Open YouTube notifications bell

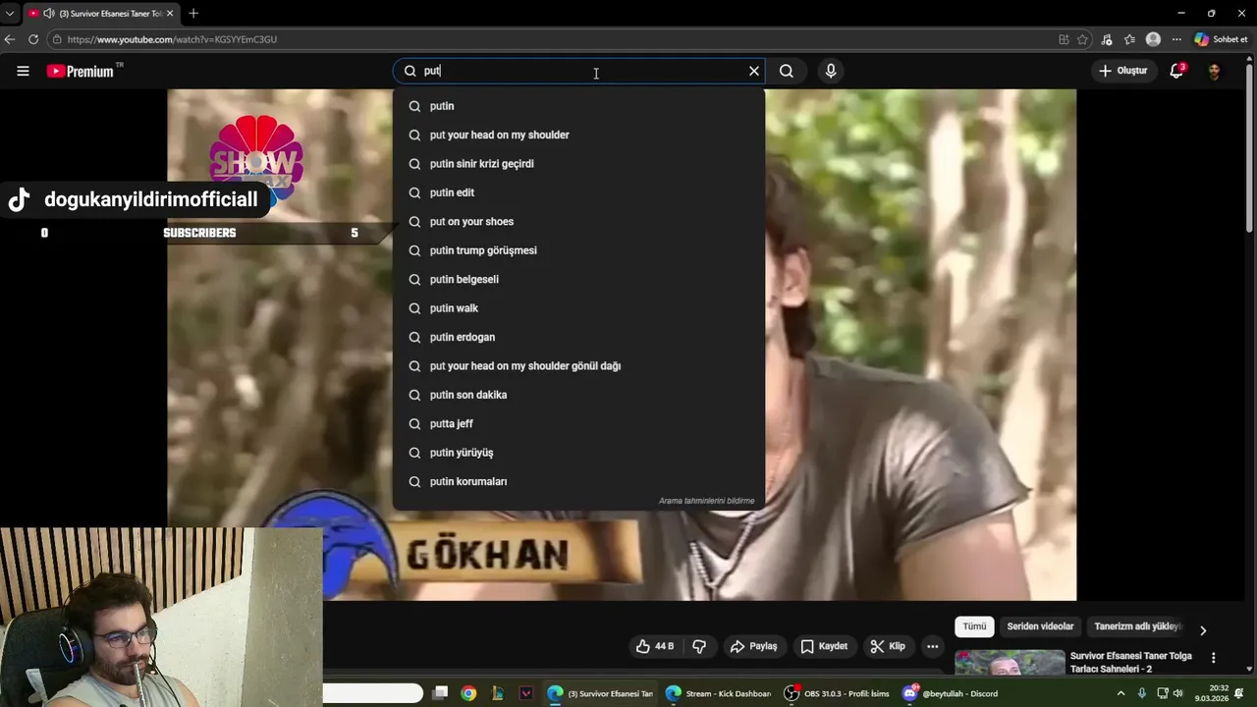tap(1176, 71)
